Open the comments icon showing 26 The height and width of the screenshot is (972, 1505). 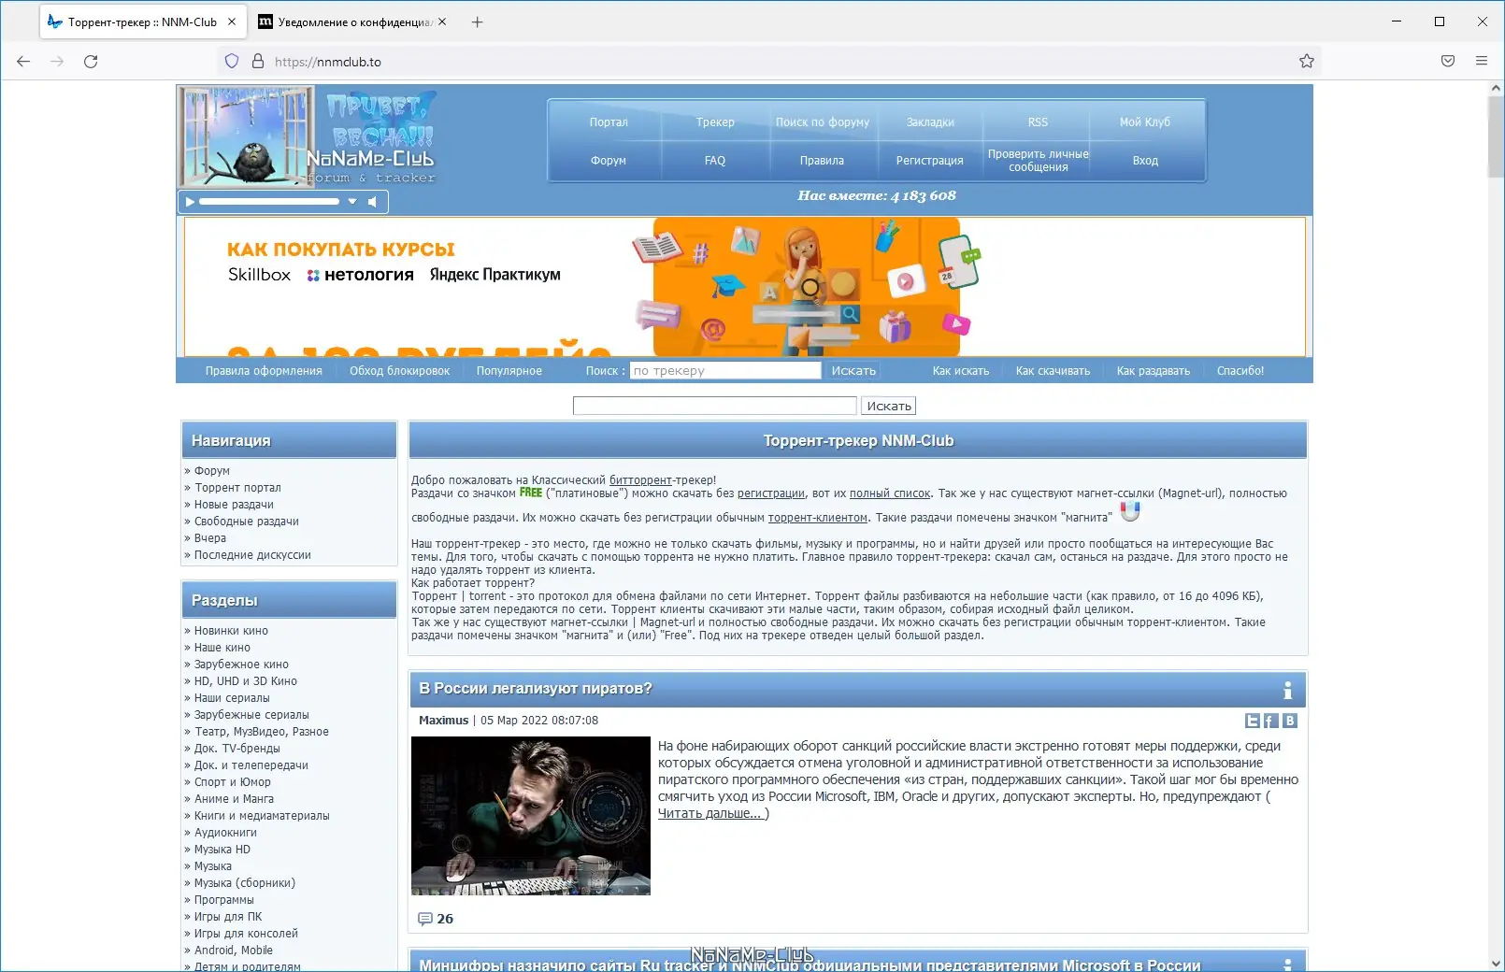point(425,919)
